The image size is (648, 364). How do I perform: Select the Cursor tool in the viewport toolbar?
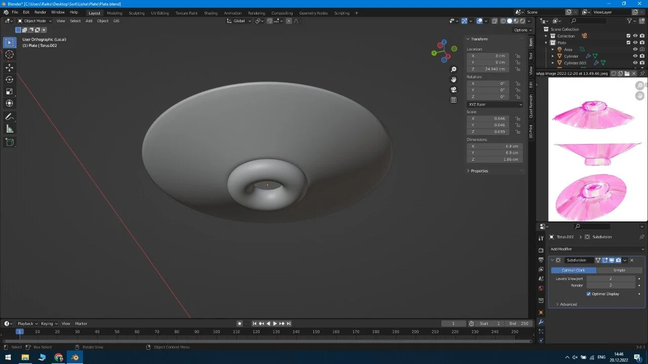click(x=10, y=55)
